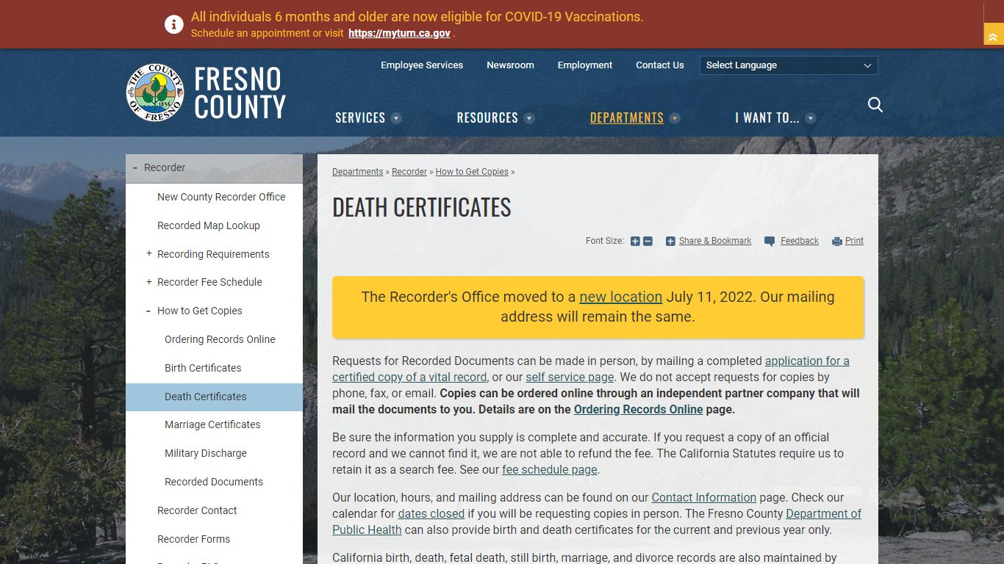This screenshot has height=564, width=1004.
Task: Open the Departments main menu
Action: (x=627, y=117)
